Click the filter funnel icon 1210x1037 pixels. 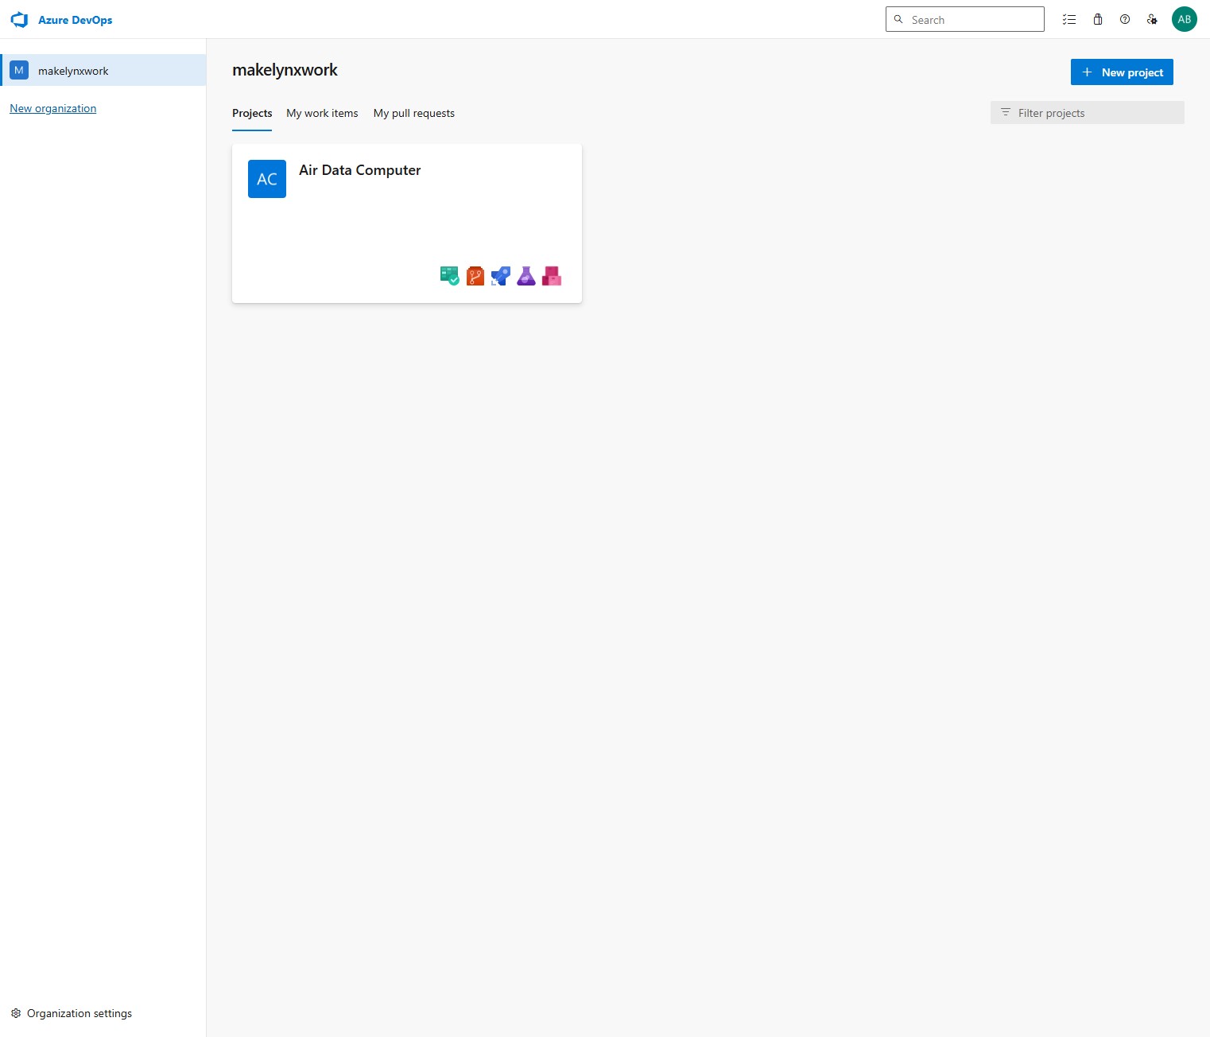pyautogui.click(x=1006, y=113)
